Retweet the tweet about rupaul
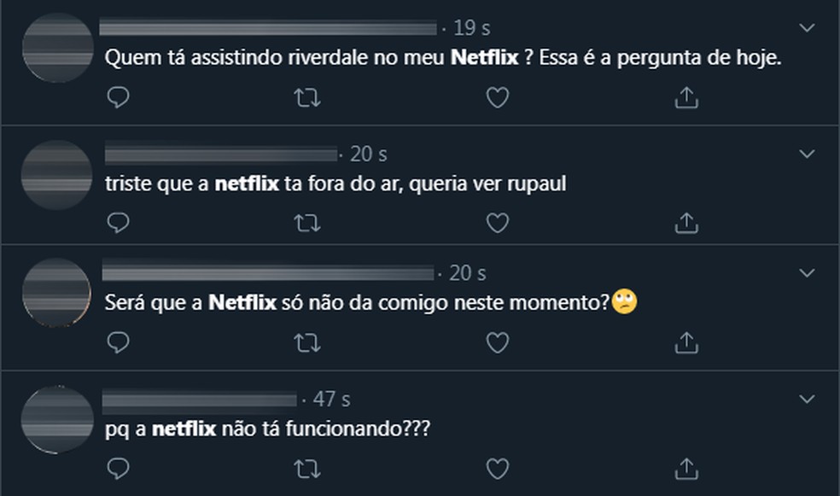Viewport: 840px width, 496px height. coord(307,223)
